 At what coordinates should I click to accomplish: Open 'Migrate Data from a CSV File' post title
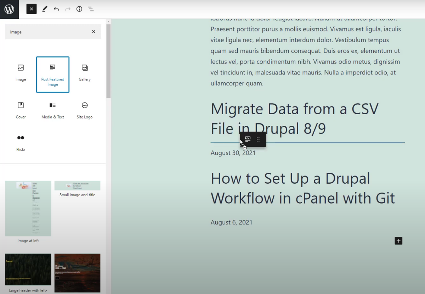click(x=294, y=119)
